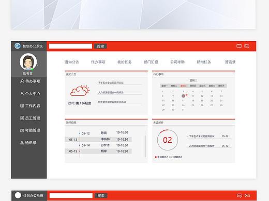Switch to the 新增任务 top tab
This screenshot has height=201, width=269.
click(x=204, y=62)
